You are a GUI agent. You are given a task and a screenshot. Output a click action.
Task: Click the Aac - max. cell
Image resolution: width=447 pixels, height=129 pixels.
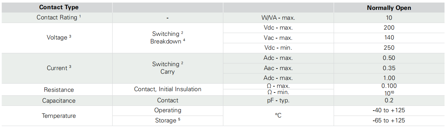[278, 68]
